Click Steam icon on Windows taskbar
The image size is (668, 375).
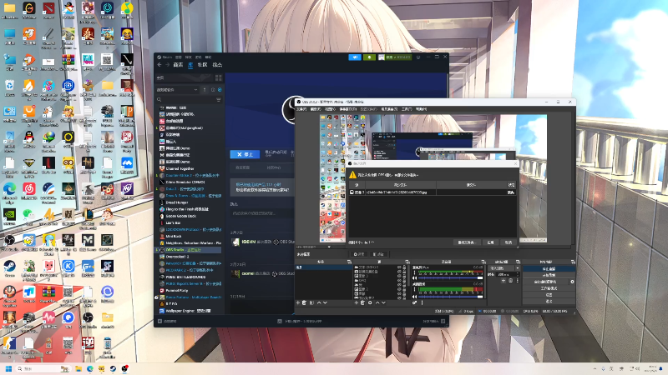pyautogui.click(x=113, y=368)
